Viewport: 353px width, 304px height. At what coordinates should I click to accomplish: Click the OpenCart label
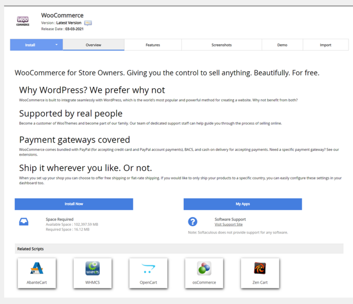click(x=149, y=282)
